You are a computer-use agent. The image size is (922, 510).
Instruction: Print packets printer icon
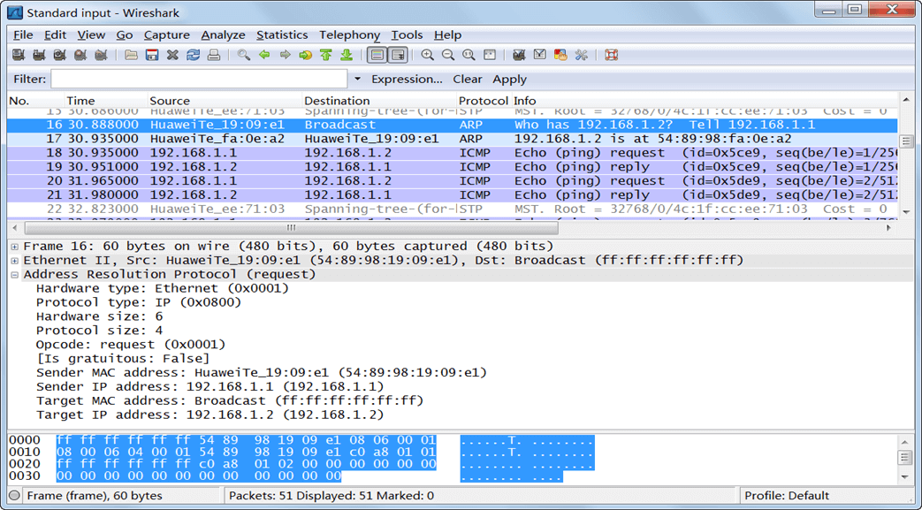point(213,56)
